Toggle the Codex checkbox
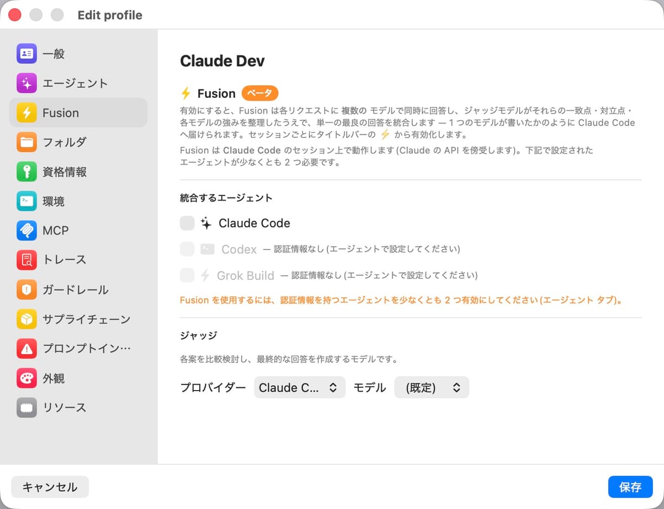 pyautogui.click(x=187, y=249)
